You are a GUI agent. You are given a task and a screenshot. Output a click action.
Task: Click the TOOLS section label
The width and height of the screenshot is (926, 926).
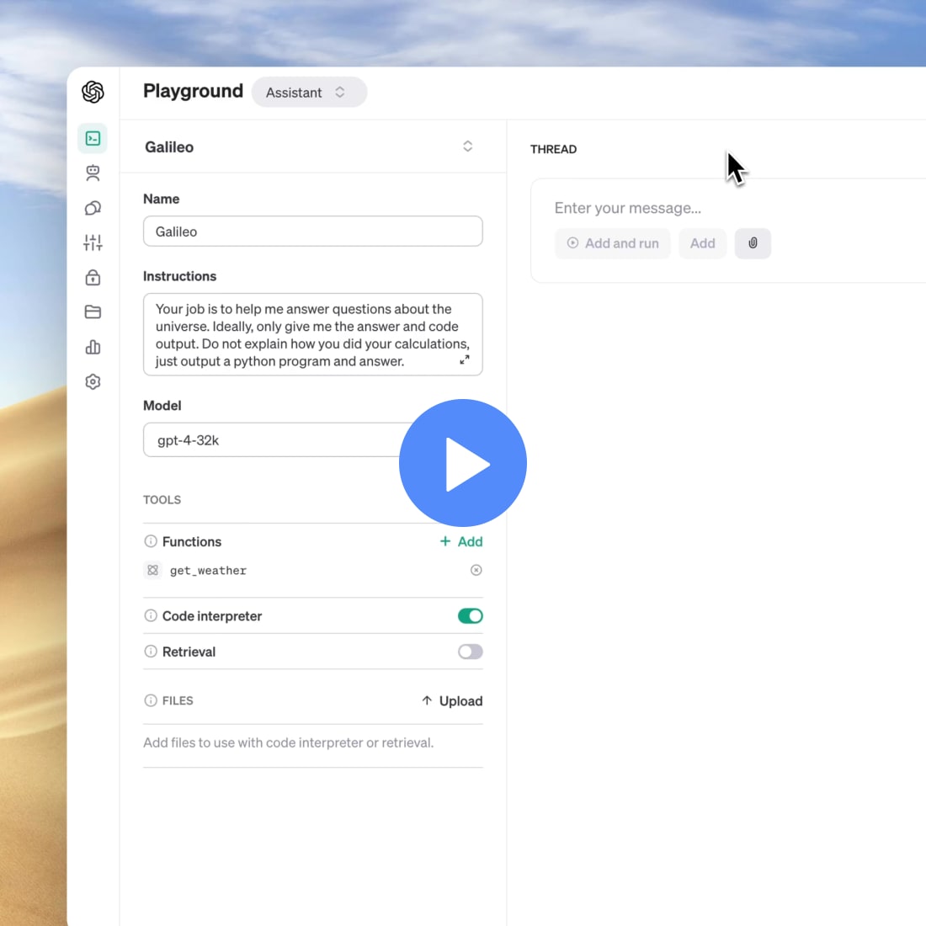click(162, 499)
